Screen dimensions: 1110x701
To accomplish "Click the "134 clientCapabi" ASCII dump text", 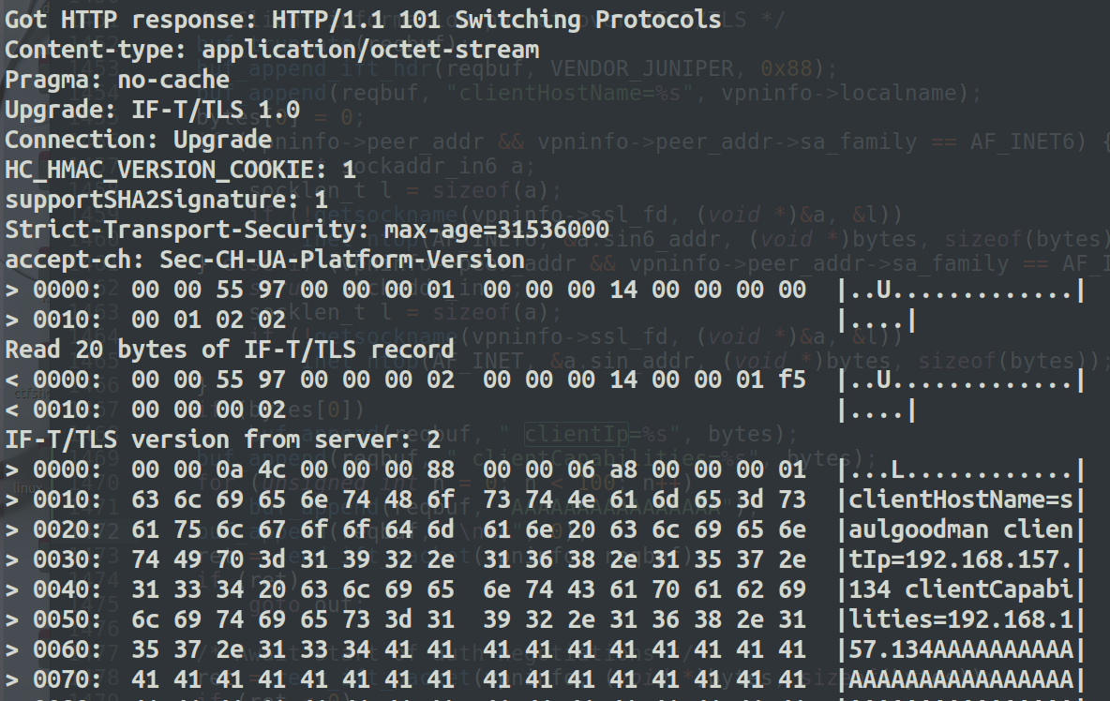I will [961, 589].
